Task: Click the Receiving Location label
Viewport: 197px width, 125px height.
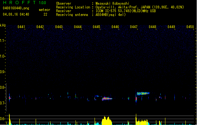Action: (73, 7)
